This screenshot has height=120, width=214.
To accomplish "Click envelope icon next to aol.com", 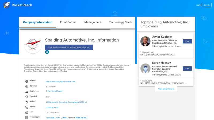I will (x=143, y=81).
